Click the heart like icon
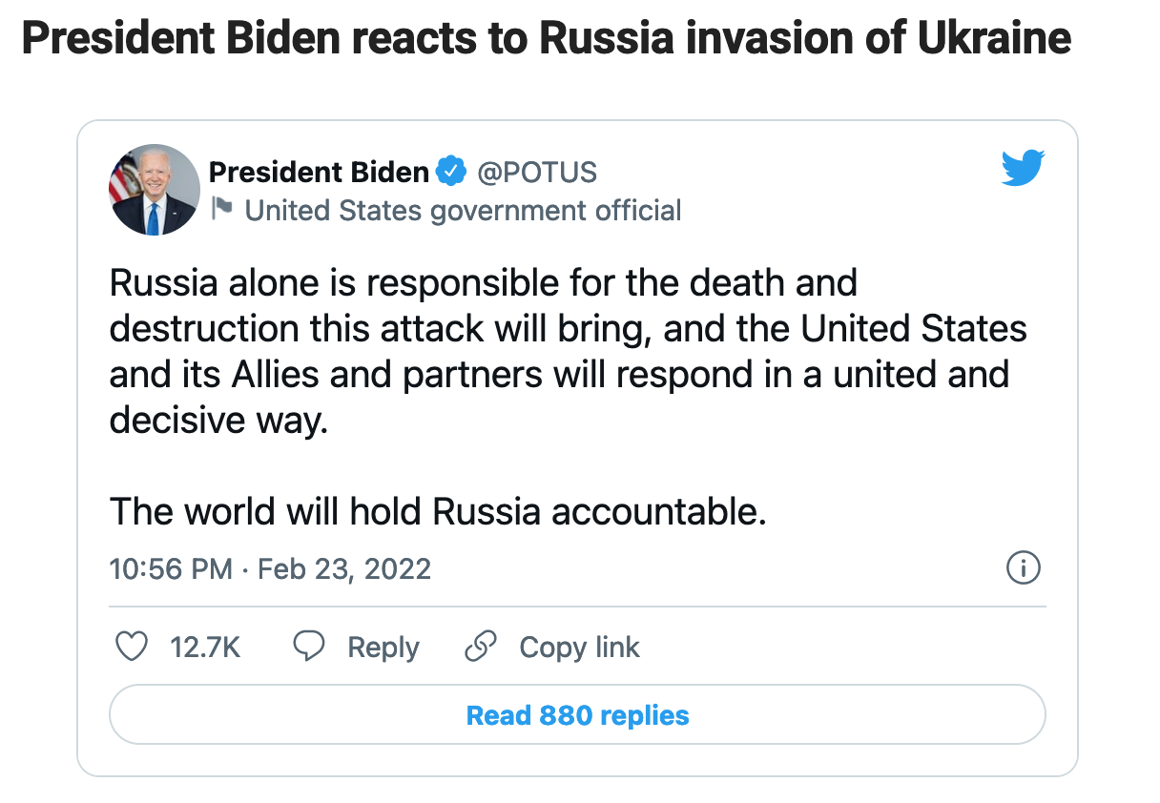Screen dimensions: 1160x803 tap(131, 648)
